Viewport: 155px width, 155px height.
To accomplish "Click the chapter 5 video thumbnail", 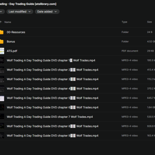I will pyautogui.click(x=2, y=98).
